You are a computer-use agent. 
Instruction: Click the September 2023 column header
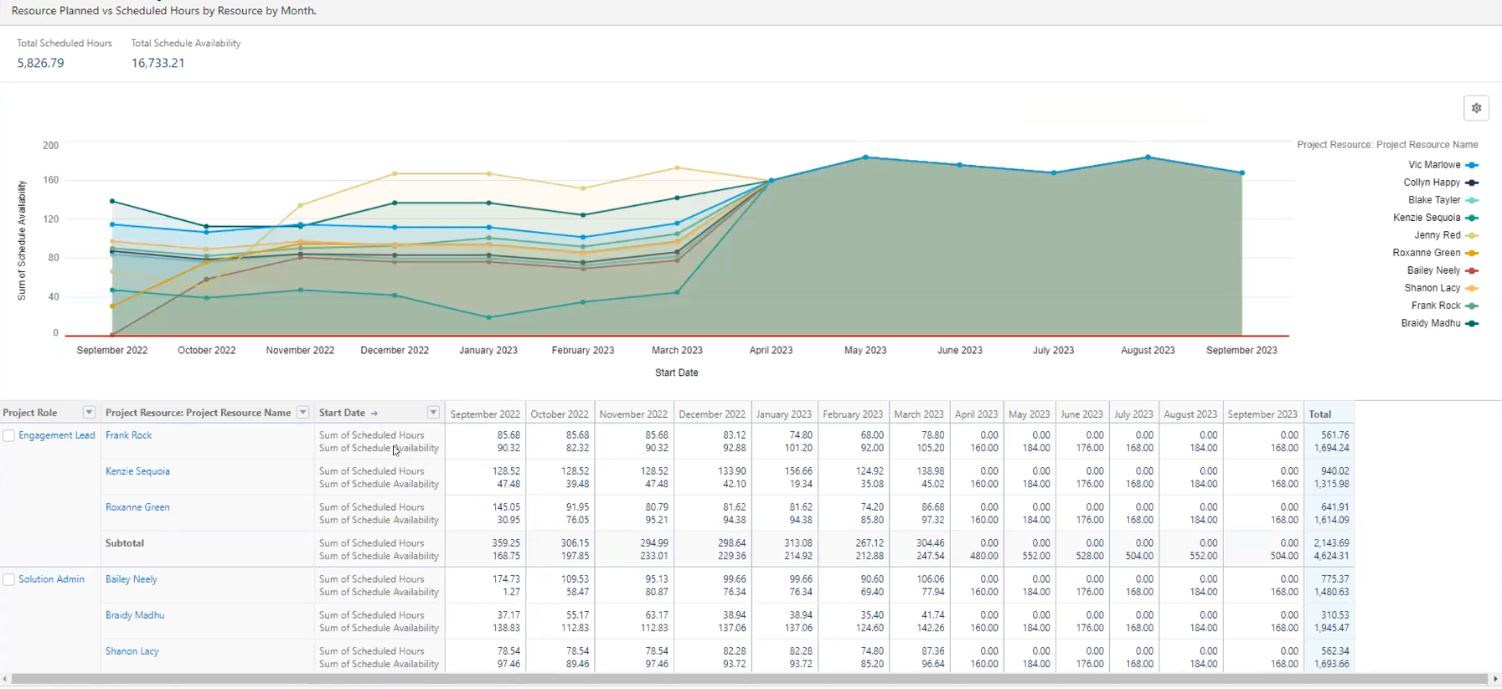coord(1262,414)
